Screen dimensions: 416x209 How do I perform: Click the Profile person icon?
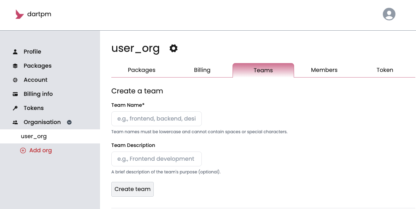point(15,52)
